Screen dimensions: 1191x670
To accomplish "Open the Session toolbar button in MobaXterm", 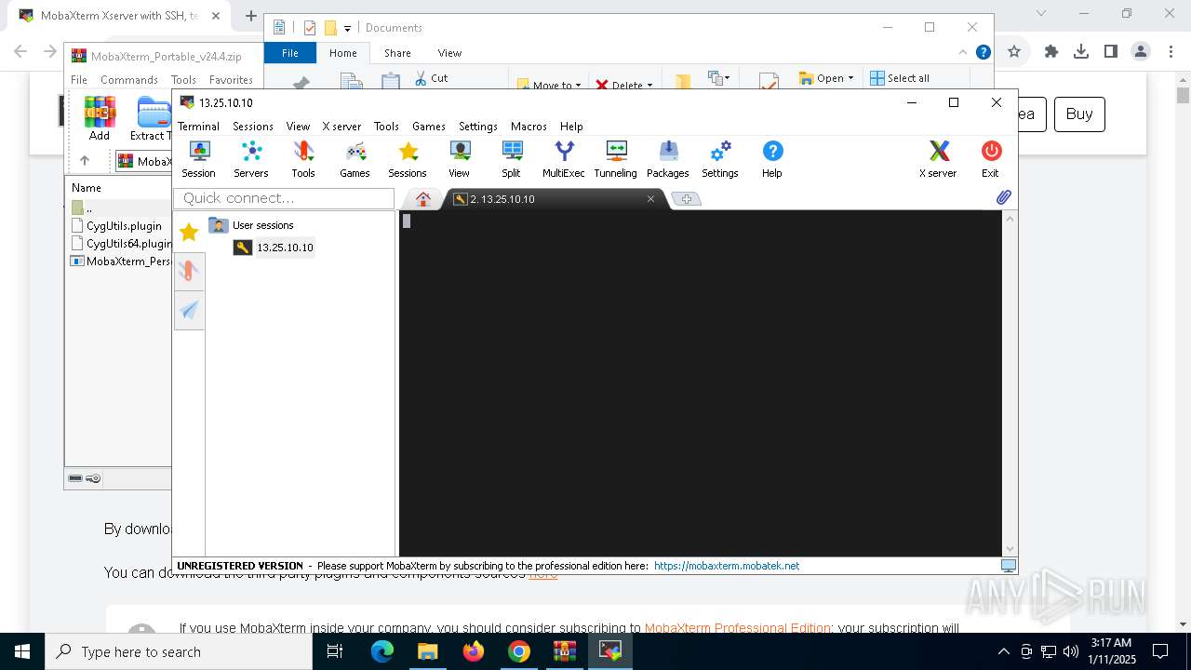I will pyautogui.click(x=198, y=158).
